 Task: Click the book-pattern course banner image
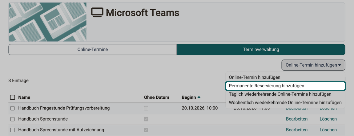(47, 22)
